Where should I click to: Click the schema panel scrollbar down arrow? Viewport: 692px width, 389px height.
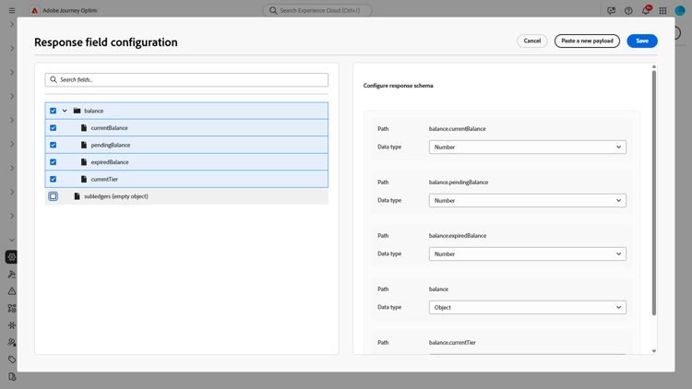(654, 351)
